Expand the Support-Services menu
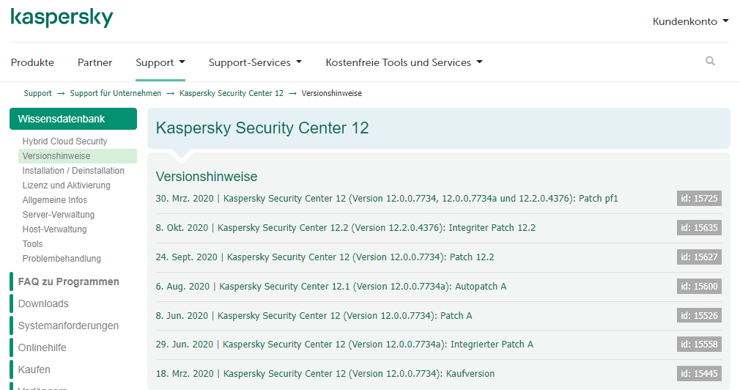740x390 pixels. pos(255,62)
